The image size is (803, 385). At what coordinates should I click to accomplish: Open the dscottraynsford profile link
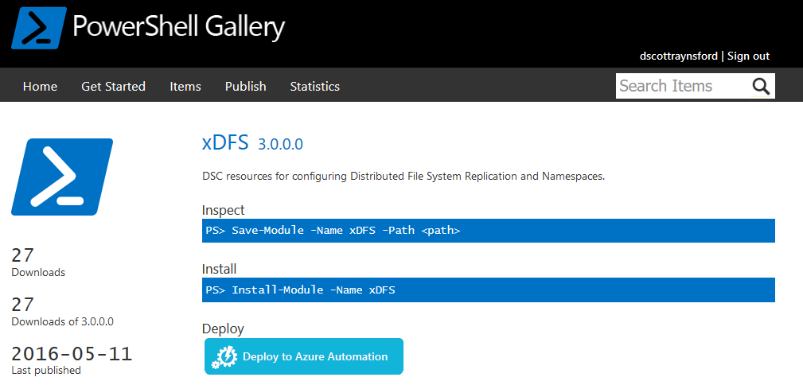point(679,56)
